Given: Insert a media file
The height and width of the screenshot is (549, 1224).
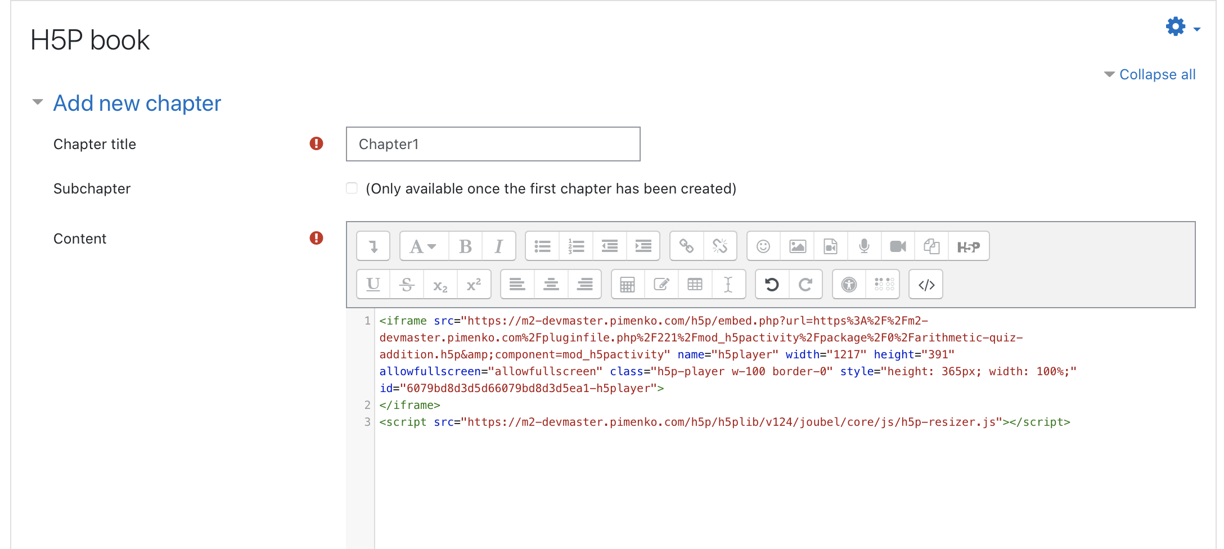Looking at the screenshot, I should pyautogui.click(x=831, y=246).
